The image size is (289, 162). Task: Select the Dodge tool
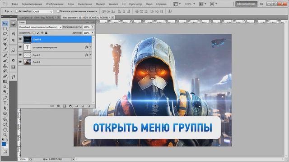coord(5,92)
